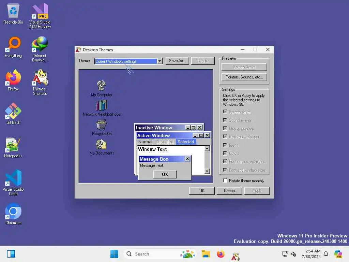
Task: Open File Explorer from the taskbar
Action: pos(206,254)
